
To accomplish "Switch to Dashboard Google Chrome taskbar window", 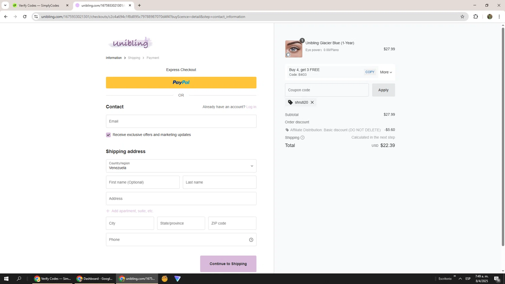I will [x=95, y=279].
